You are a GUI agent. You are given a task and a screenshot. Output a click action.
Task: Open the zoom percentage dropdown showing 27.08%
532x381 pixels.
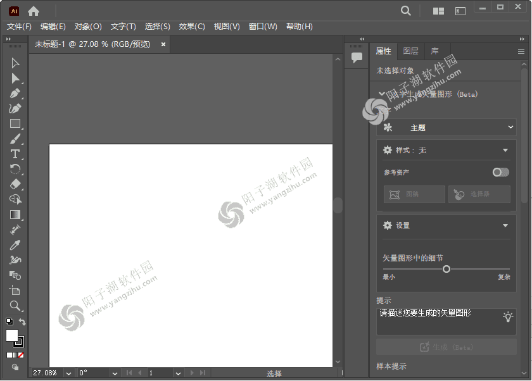click(x=68, y=373)
